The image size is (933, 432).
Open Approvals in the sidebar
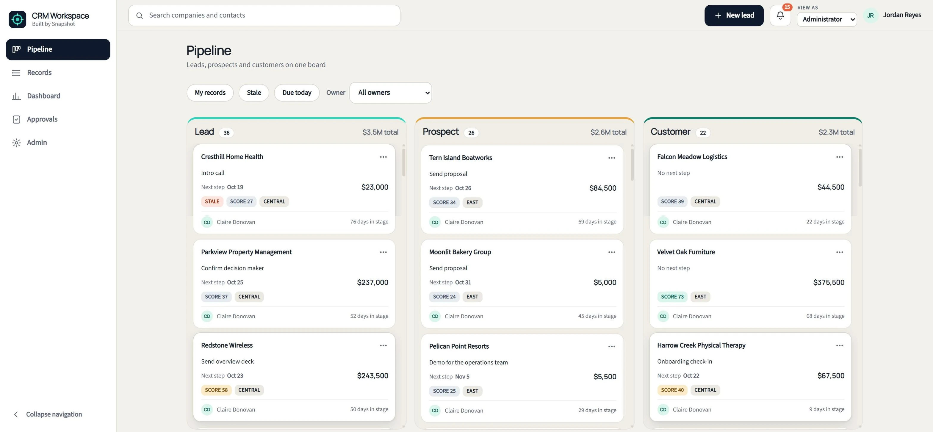click(x=58, y=119)
